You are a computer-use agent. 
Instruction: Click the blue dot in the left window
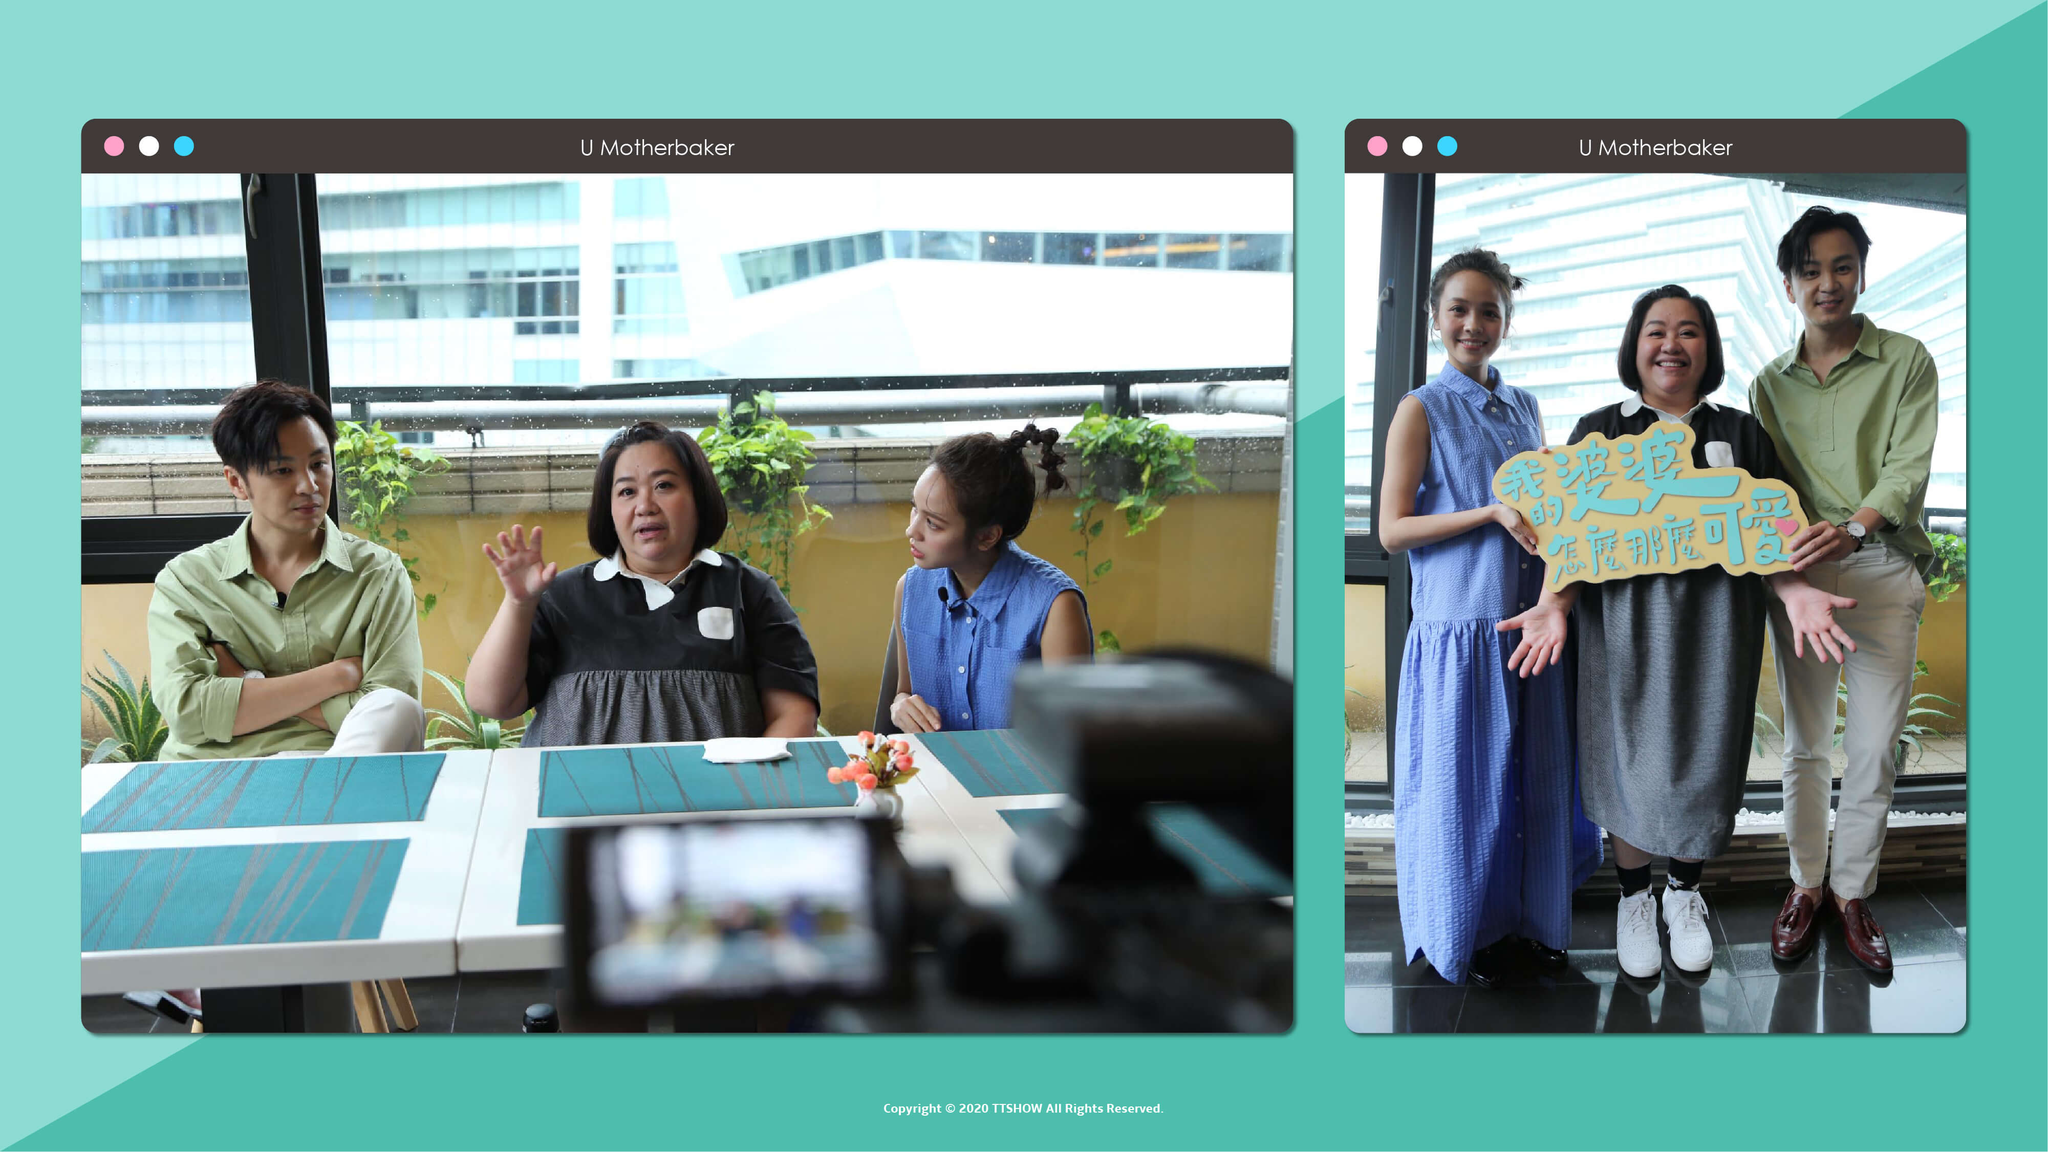184,146
